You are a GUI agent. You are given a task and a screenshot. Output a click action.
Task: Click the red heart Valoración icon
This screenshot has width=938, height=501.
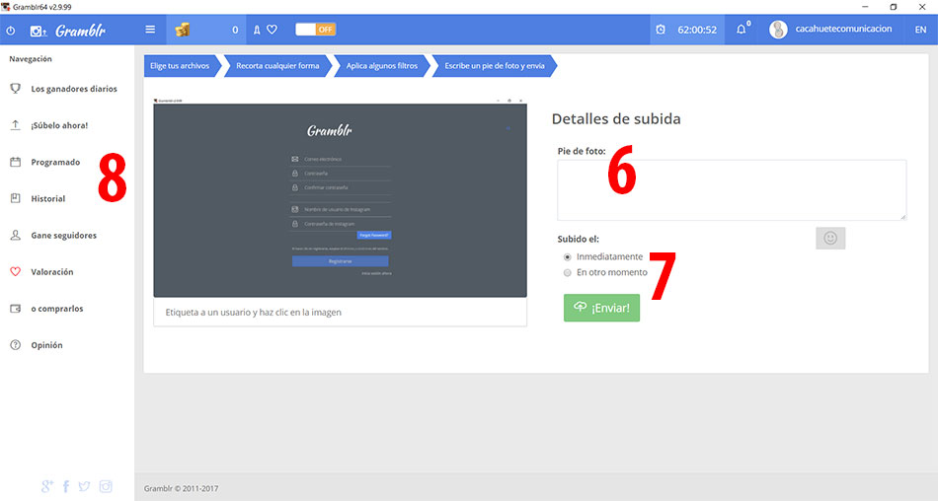pos(16,272)
